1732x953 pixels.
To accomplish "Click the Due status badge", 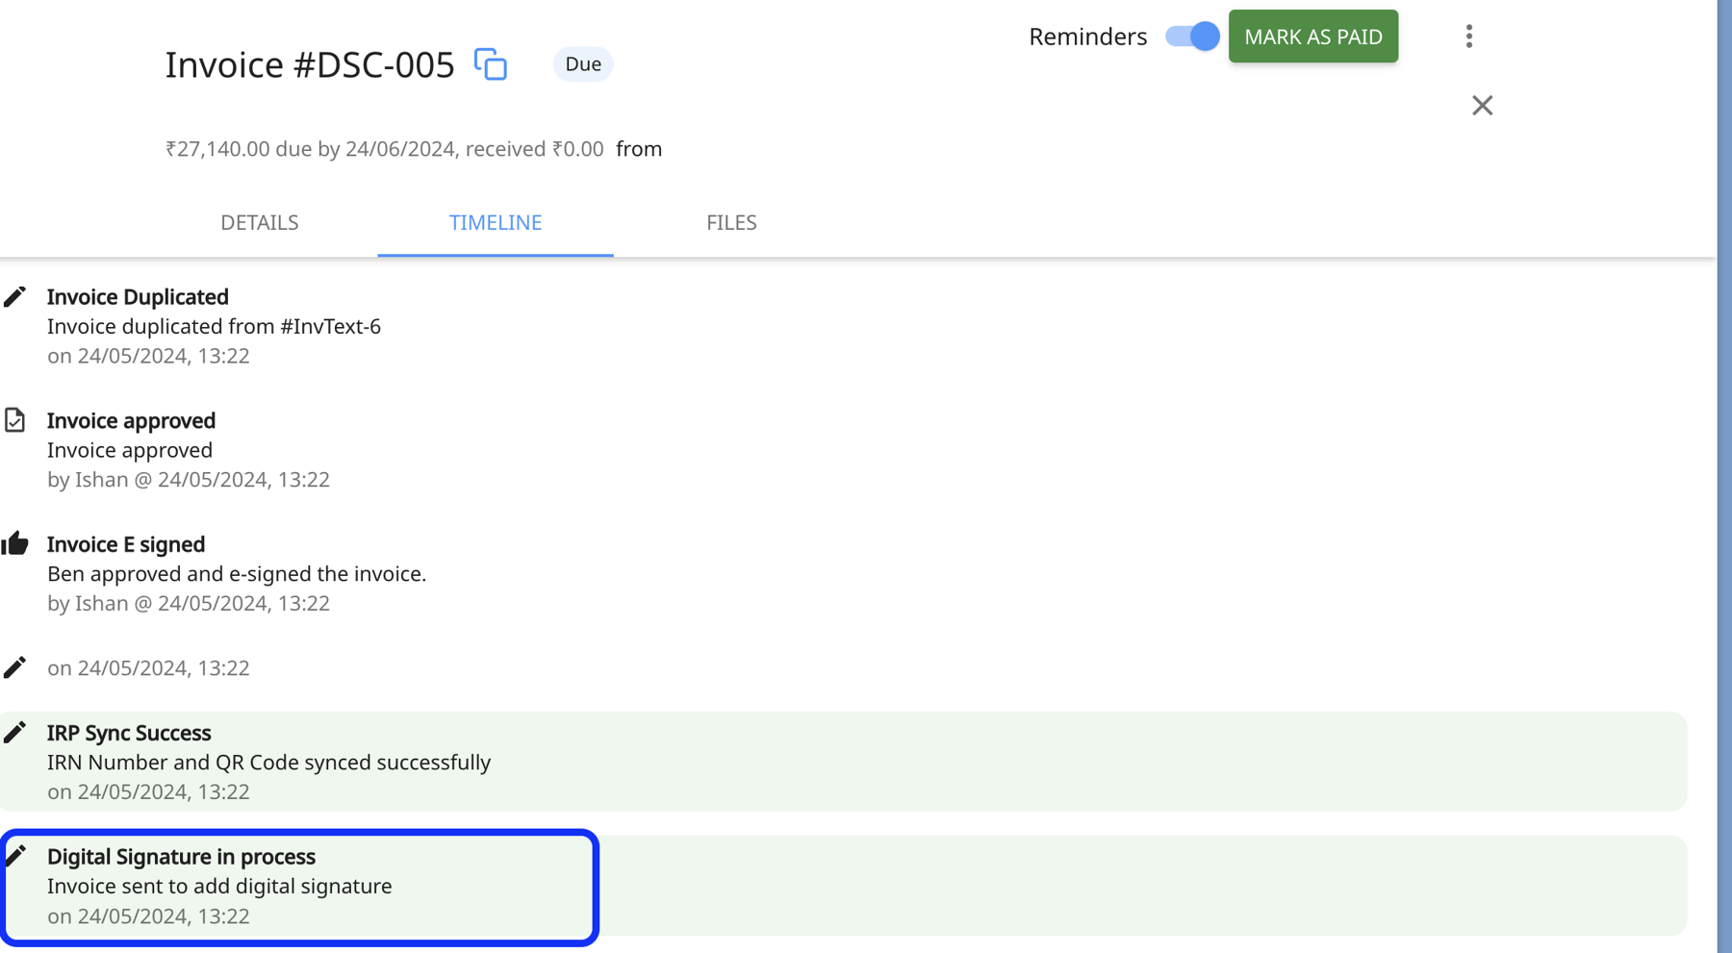I will pos(582,63).
